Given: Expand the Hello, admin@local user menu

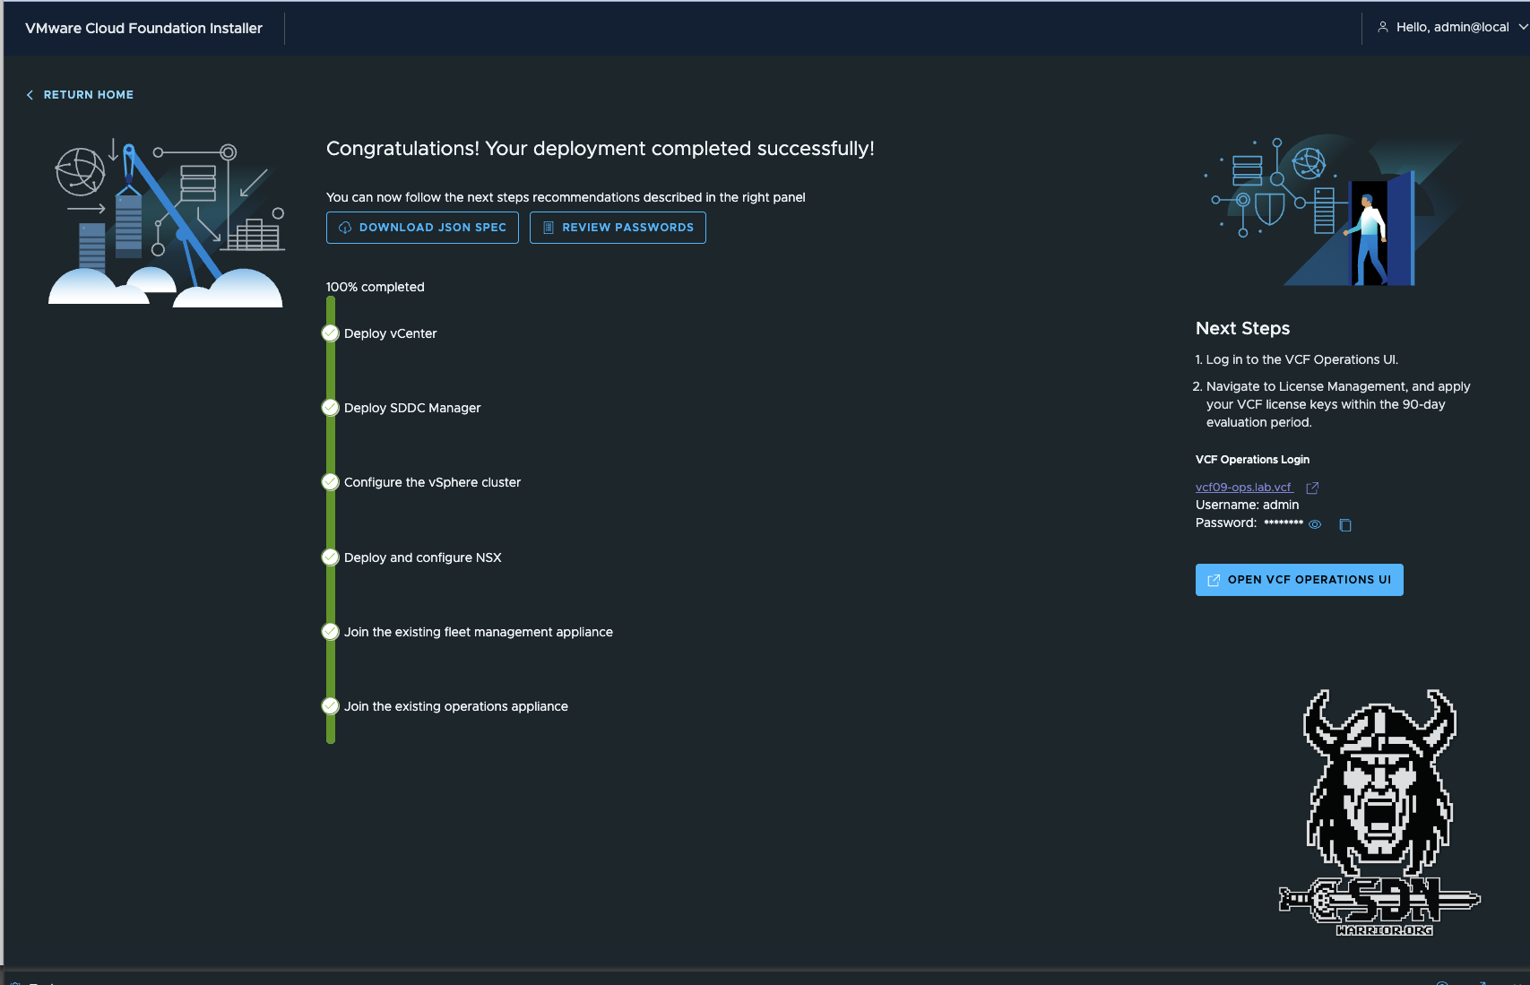Looking at the screenshot, I should [x=1452, y=28].
